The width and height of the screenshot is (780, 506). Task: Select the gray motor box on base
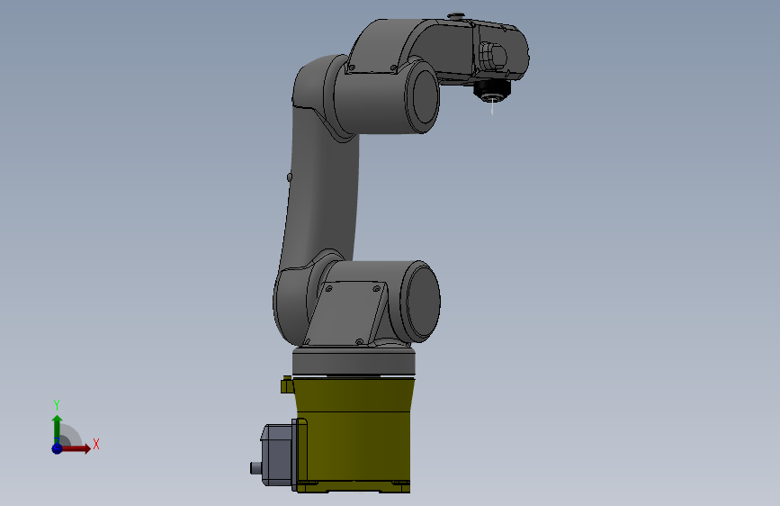click(x=276, y=454)
